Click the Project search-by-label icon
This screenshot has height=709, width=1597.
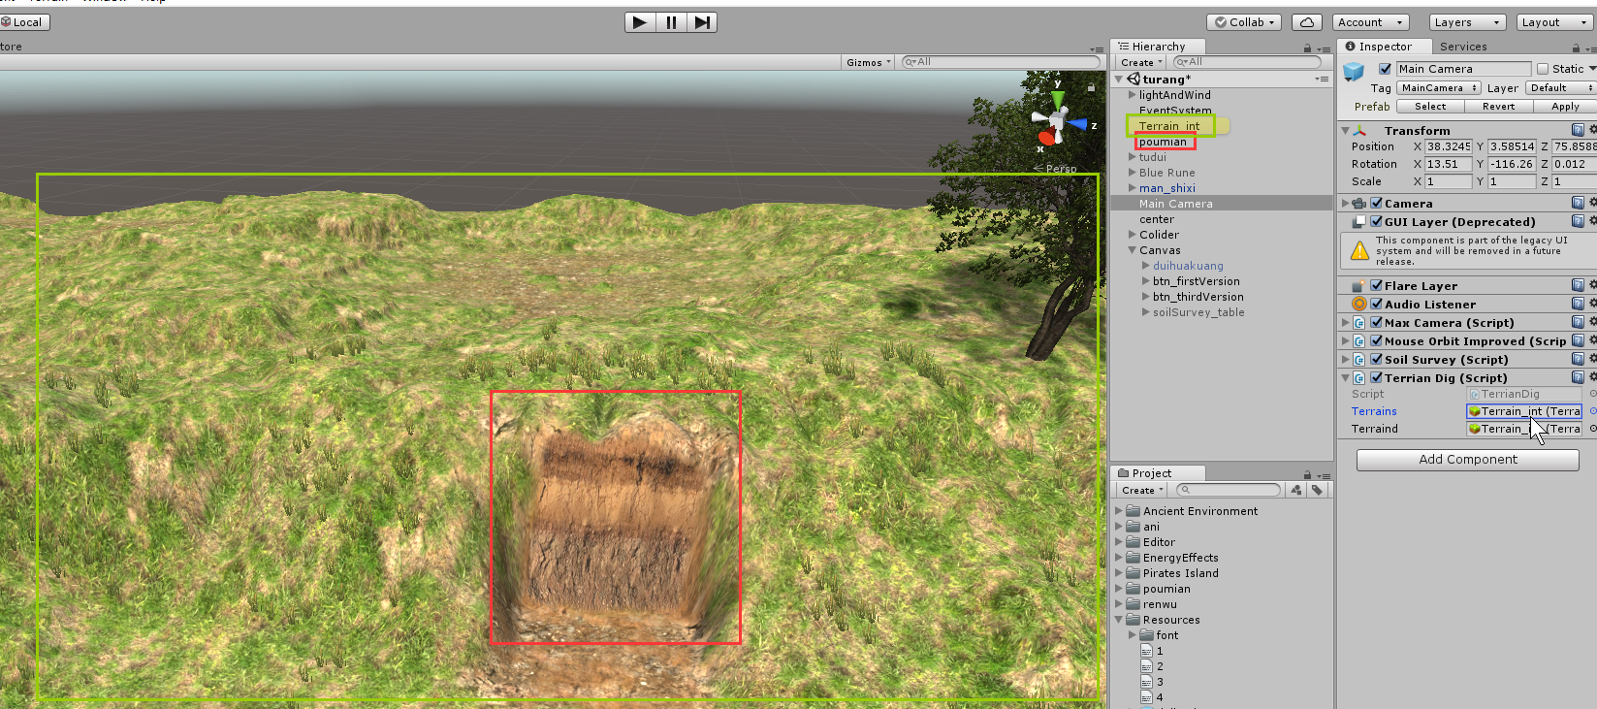pos(1317,490)
